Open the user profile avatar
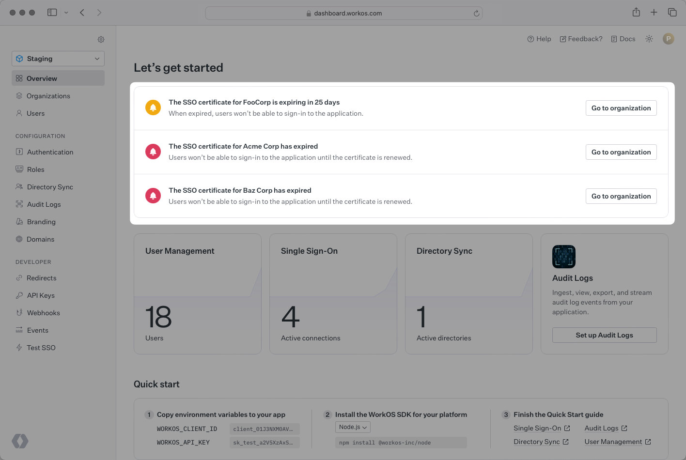Image resolution: width=686 pixels, height=460 pixels. click(669, 39)
